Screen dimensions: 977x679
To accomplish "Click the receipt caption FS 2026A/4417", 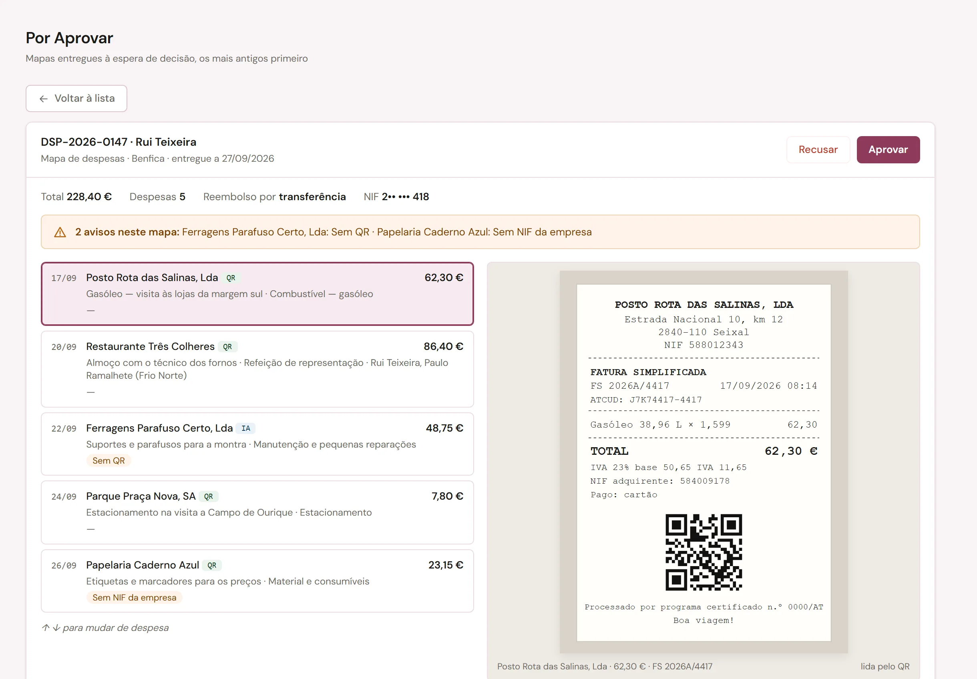I will [x=605, y=667].
